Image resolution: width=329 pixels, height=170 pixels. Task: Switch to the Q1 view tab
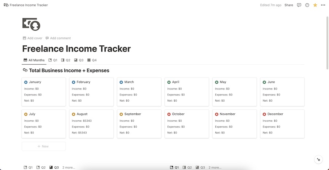(53, 60)
